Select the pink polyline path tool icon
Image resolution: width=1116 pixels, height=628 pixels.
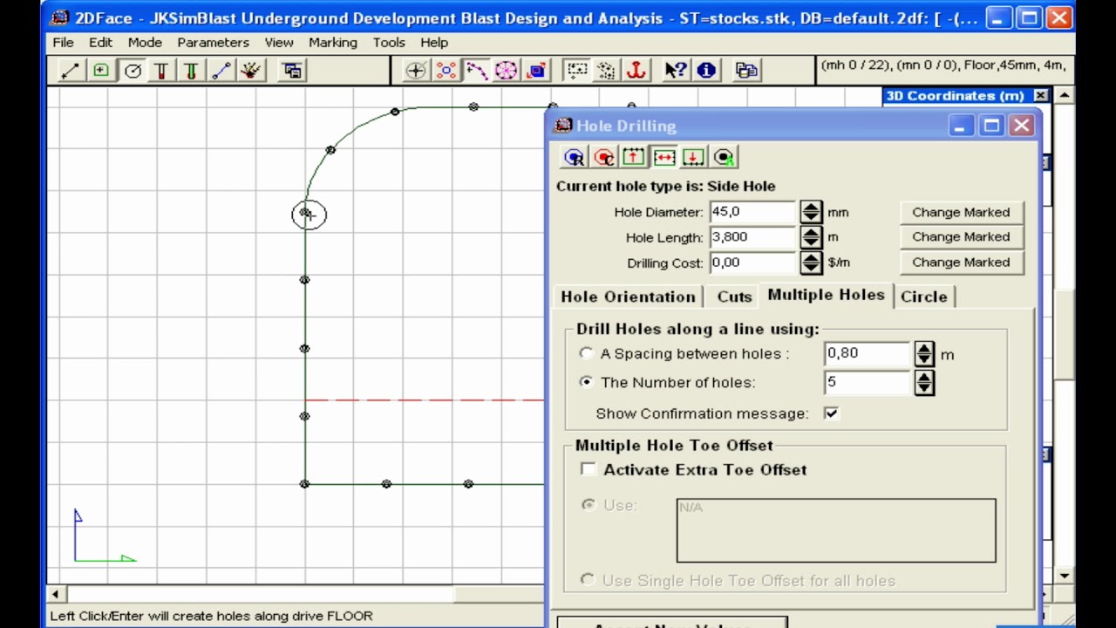click(x=476, y=71)
